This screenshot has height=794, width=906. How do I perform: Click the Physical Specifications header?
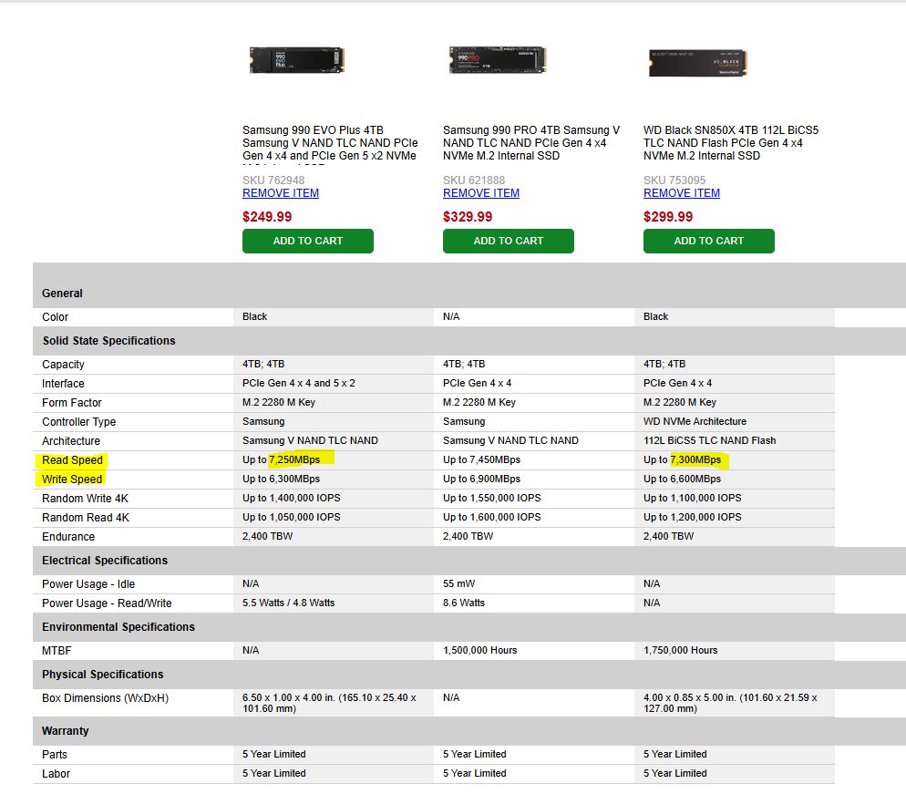(x=102, y=674)
